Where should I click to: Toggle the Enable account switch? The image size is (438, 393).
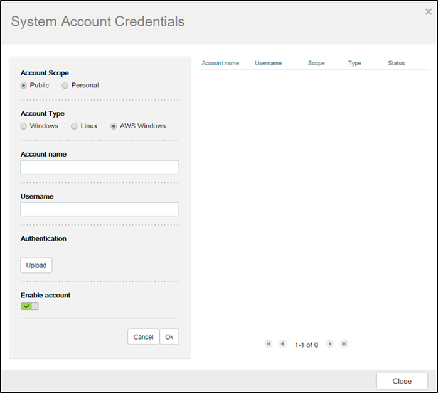click(x=29, y=306)
